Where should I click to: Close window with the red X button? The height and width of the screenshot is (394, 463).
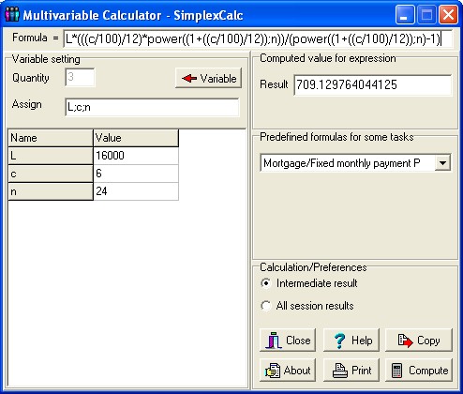coord(448,15)
